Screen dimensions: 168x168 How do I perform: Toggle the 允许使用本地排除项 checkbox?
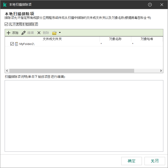coord(6,24)
